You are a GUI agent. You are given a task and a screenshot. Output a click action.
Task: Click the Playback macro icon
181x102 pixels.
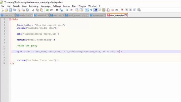[130, 10]
